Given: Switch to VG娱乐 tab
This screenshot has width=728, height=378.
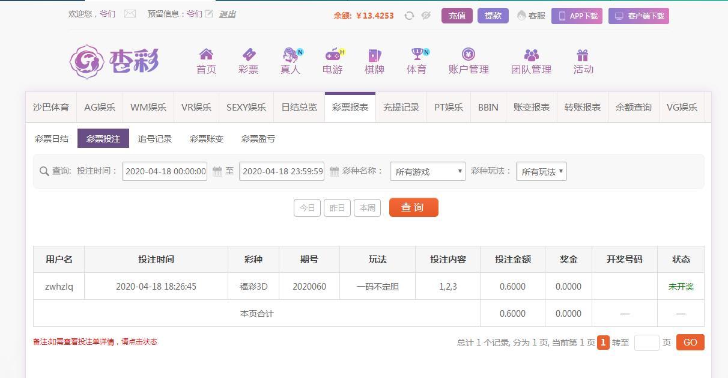Looking at the screenshot, I should tap(682, 107).
